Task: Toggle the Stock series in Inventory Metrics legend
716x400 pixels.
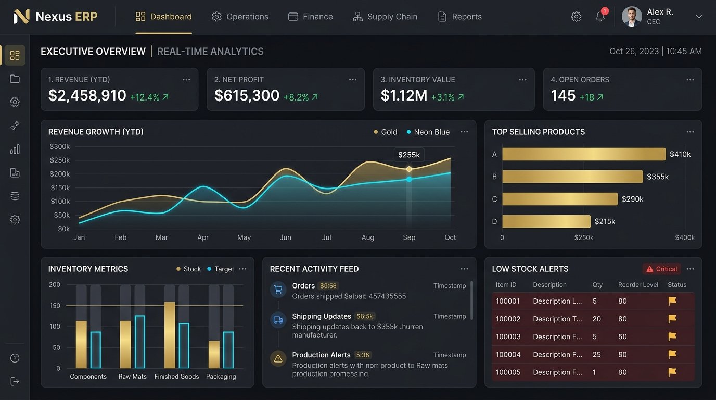Action: coord(188,269)
